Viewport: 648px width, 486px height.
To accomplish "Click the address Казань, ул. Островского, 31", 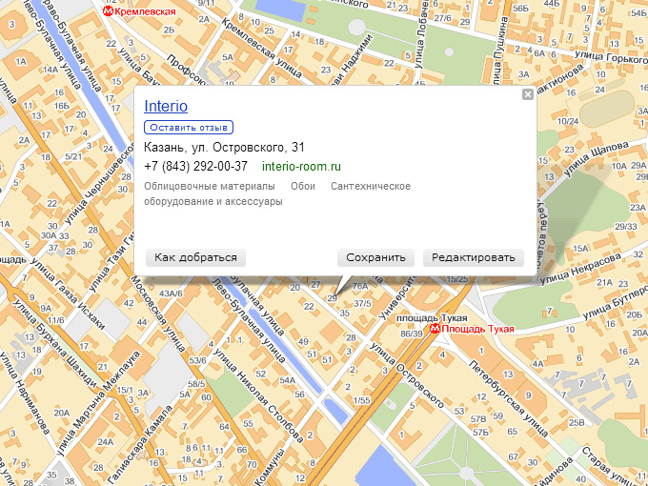I will pyautogui.click(x=224, y=147).
